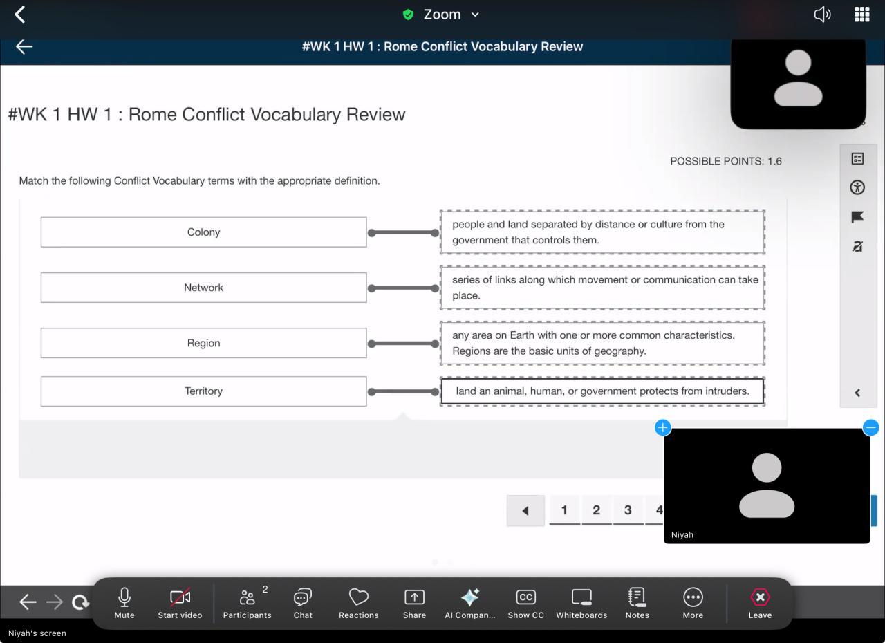Minimize Niyah's video tile with minus button
Viewport: 885px width, 643px height.
pyautogui.click(x=870, y=427)
